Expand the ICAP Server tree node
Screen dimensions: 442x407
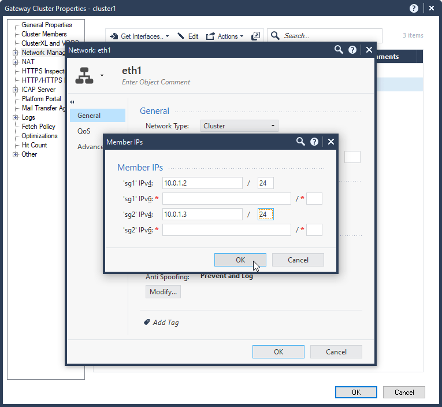coord(16,90)
